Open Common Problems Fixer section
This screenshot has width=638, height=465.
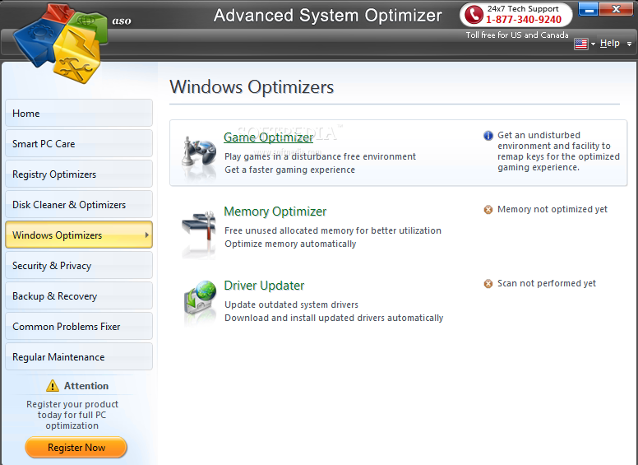click(x=79, y=326)
